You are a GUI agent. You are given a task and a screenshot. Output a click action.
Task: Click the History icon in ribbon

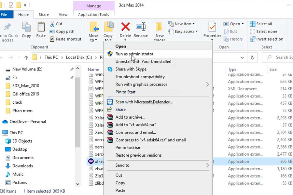[227, 39]
